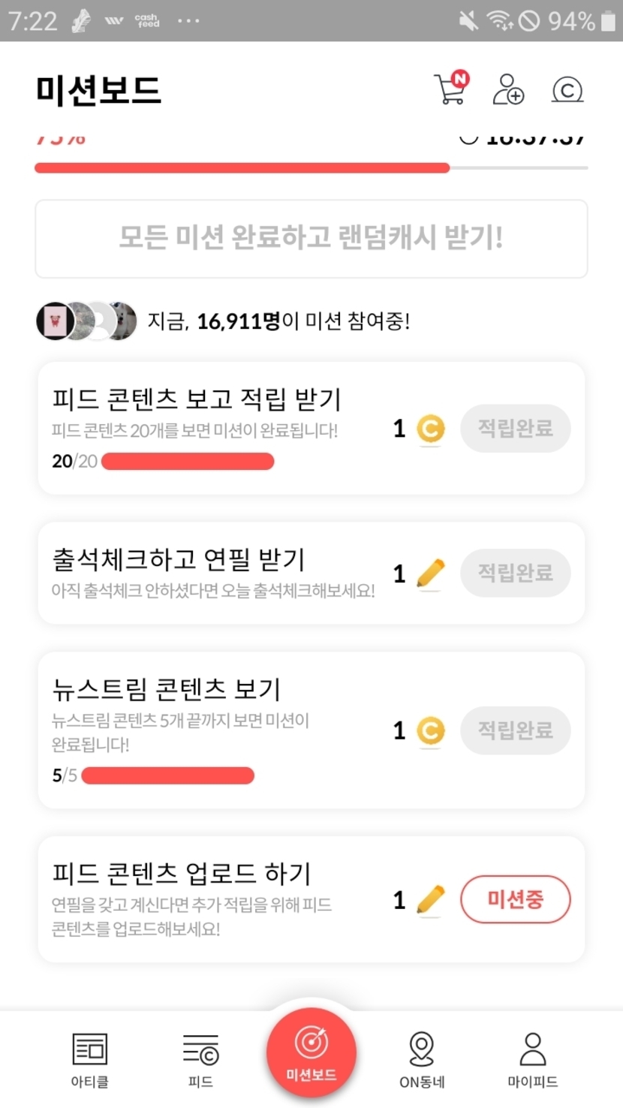Tap the add friend icon

coord(508,89)
